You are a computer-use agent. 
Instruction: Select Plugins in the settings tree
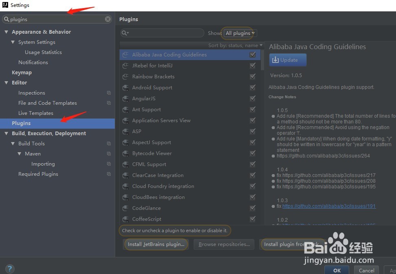pyautogui.click(x=57, y=123)
